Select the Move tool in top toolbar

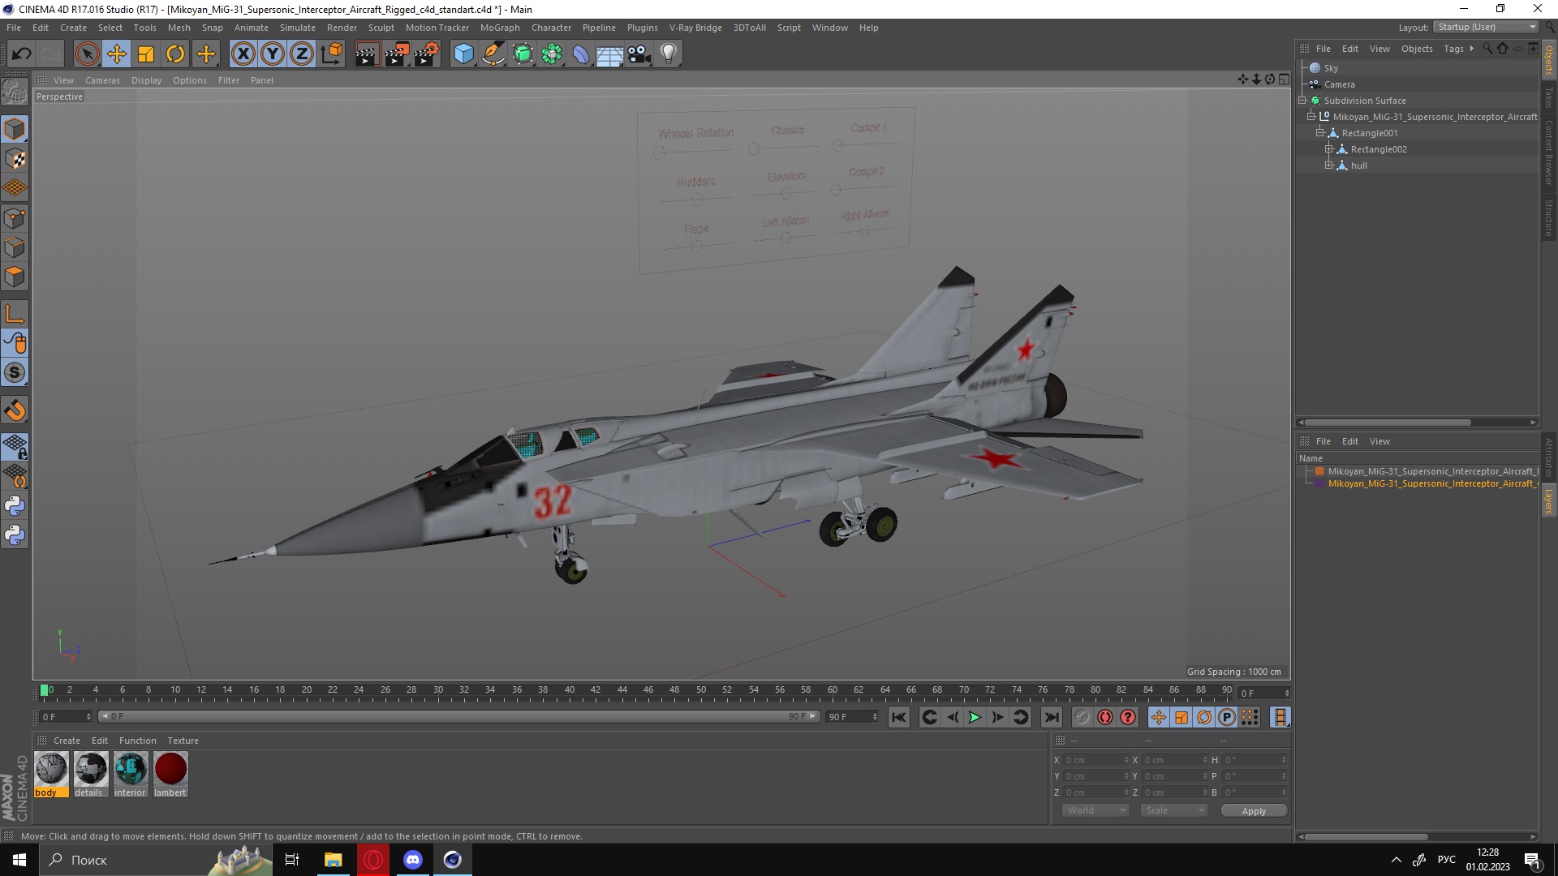pos(116,54)
